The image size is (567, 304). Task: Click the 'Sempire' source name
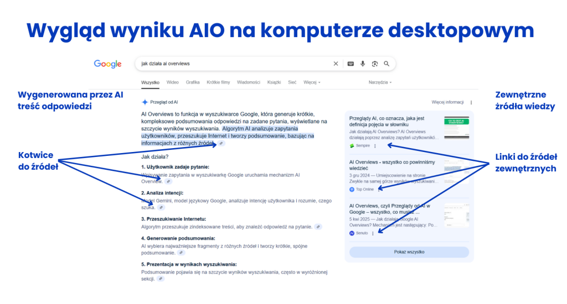point(363,146)
